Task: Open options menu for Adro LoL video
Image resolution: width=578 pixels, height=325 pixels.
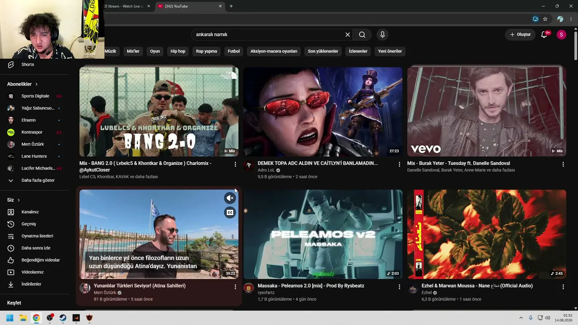Action: (399, 165)
